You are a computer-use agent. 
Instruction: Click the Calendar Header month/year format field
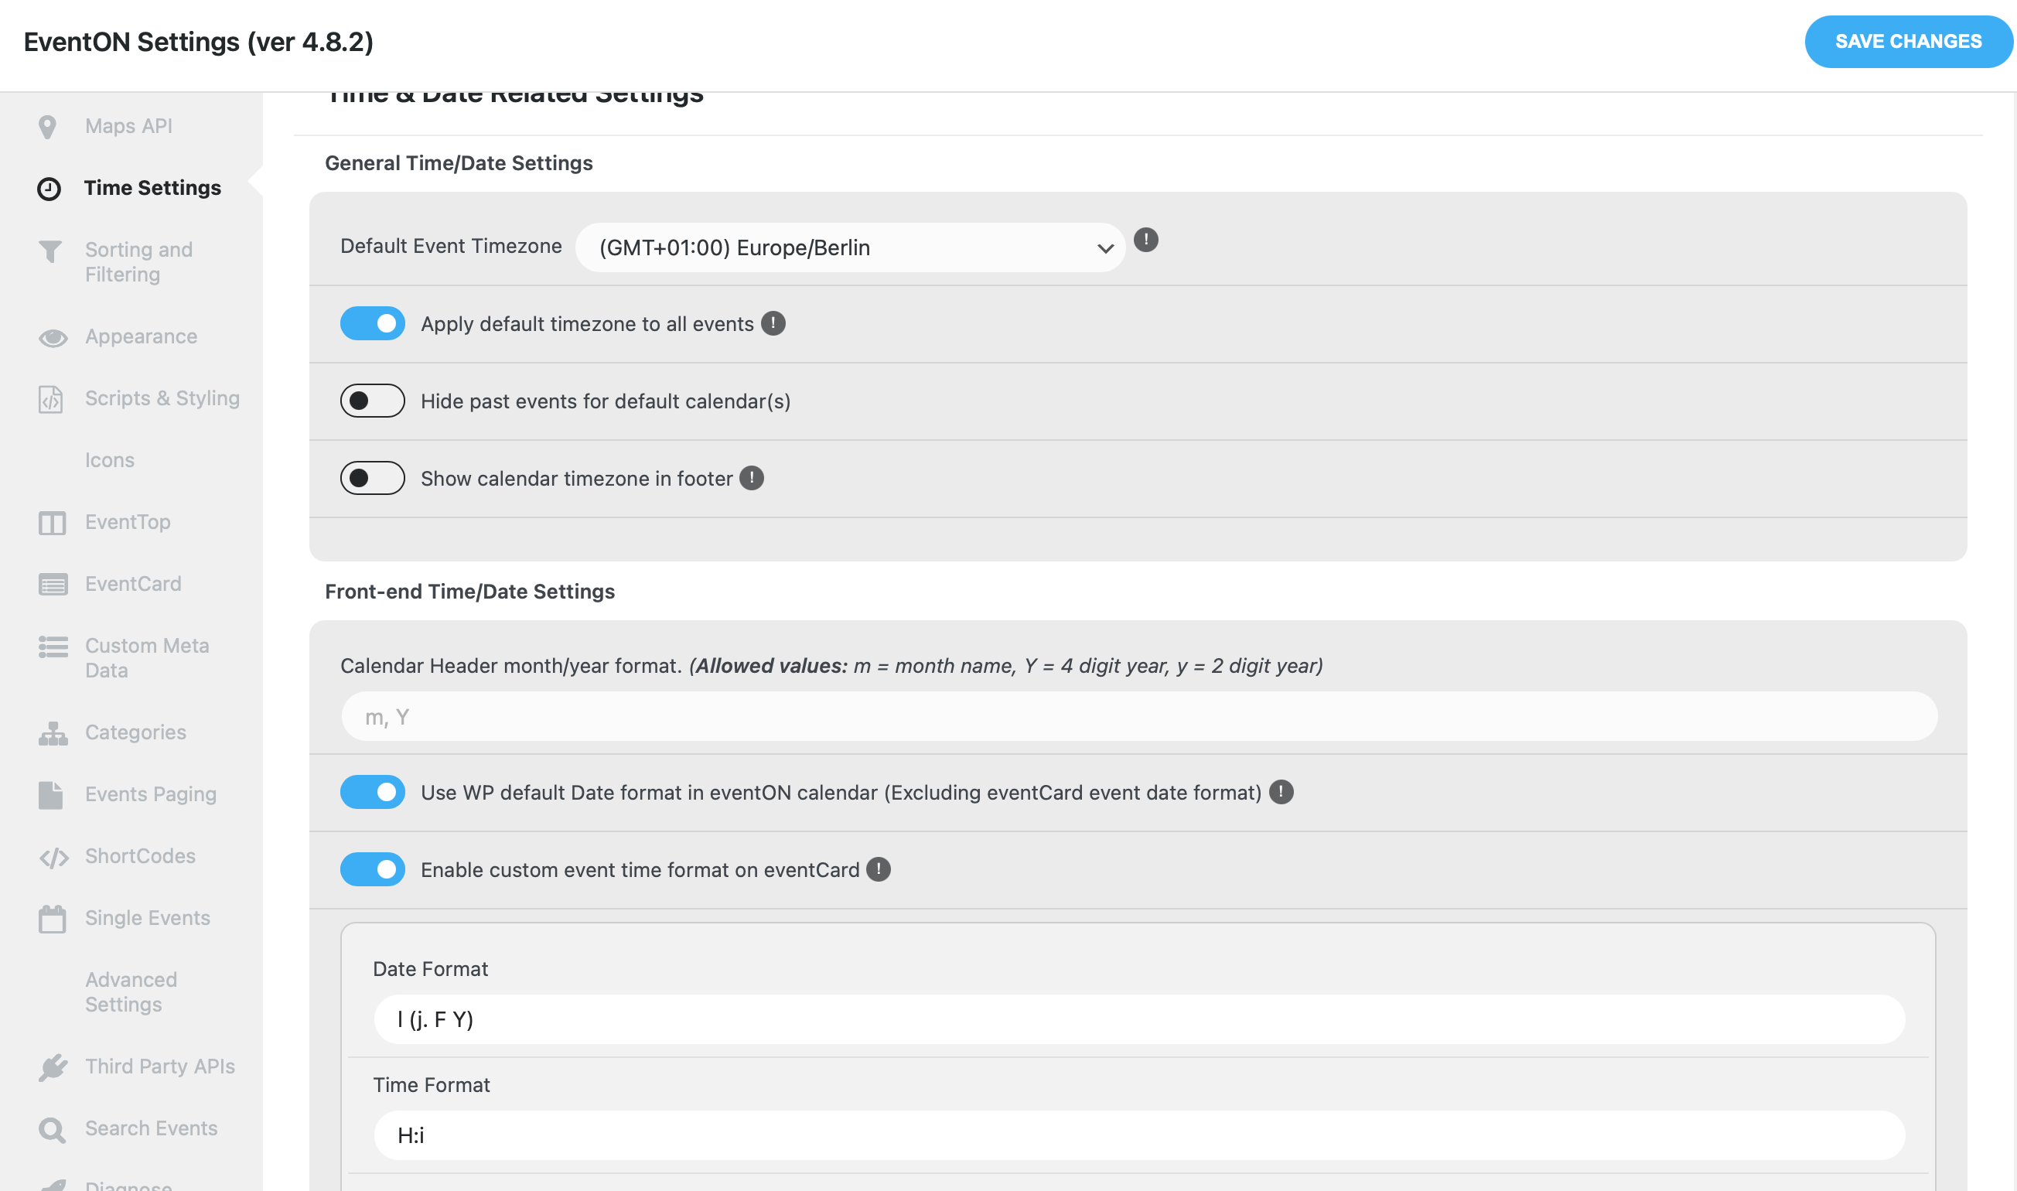click(x=1139, y=717)
